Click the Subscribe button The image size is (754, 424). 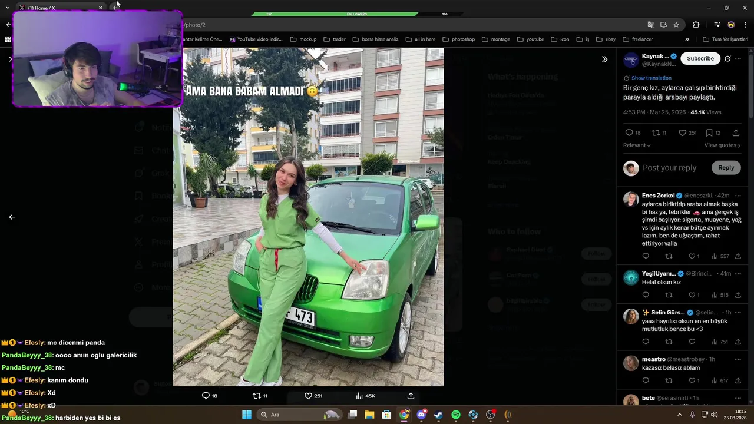coord(700,58)
